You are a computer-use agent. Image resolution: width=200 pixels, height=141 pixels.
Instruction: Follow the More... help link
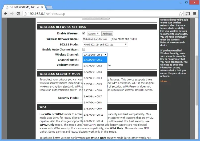coord(165,81)
